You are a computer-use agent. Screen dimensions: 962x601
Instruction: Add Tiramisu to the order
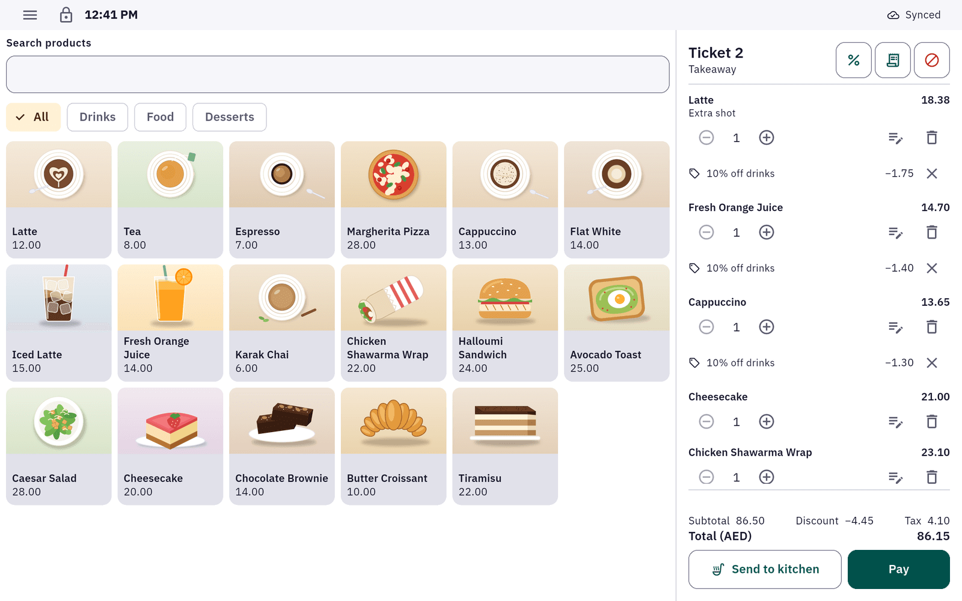[505, 447]
